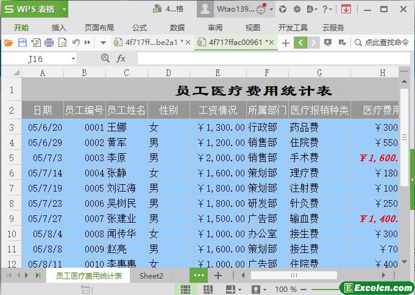Open the 开发工具 ribbon tab
This screenshot has width=415, height=295.
(x=293, y=28)
